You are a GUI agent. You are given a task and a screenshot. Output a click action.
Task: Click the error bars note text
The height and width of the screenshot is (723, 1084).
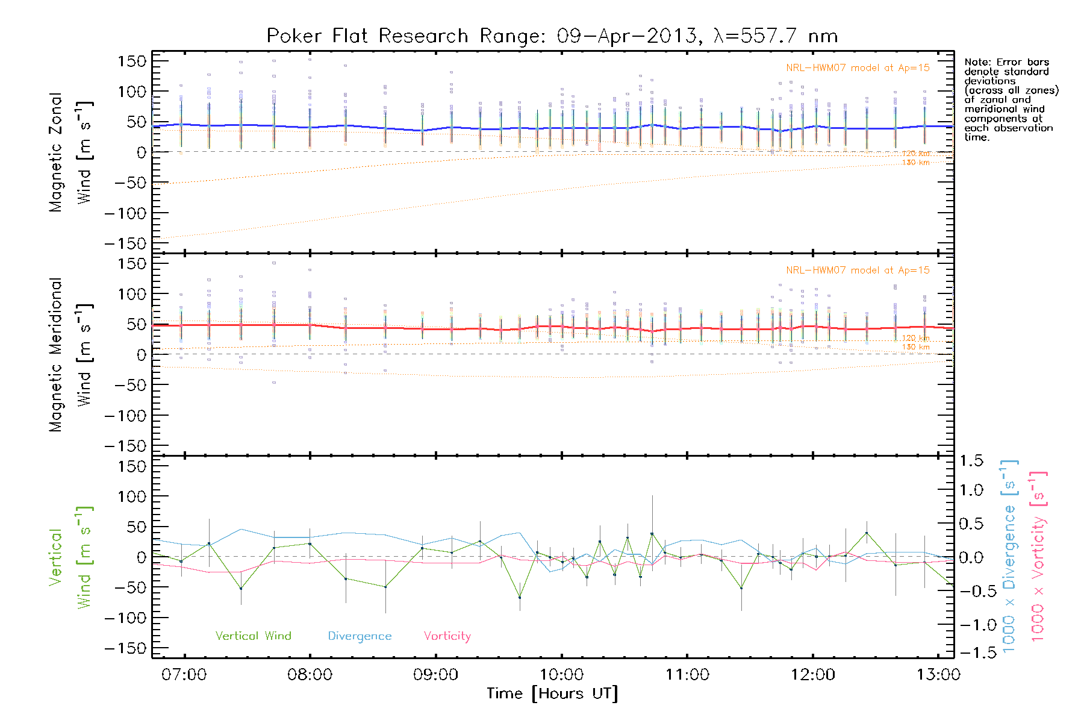(1011, 99)
